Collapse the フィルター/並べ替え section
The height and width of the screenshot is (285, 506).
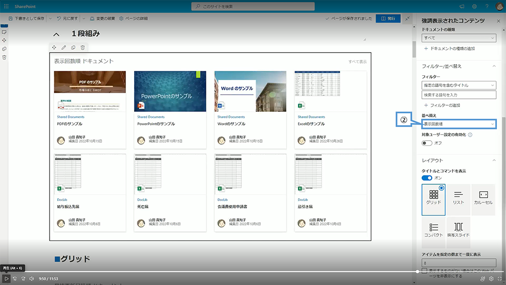click(494, 66)
